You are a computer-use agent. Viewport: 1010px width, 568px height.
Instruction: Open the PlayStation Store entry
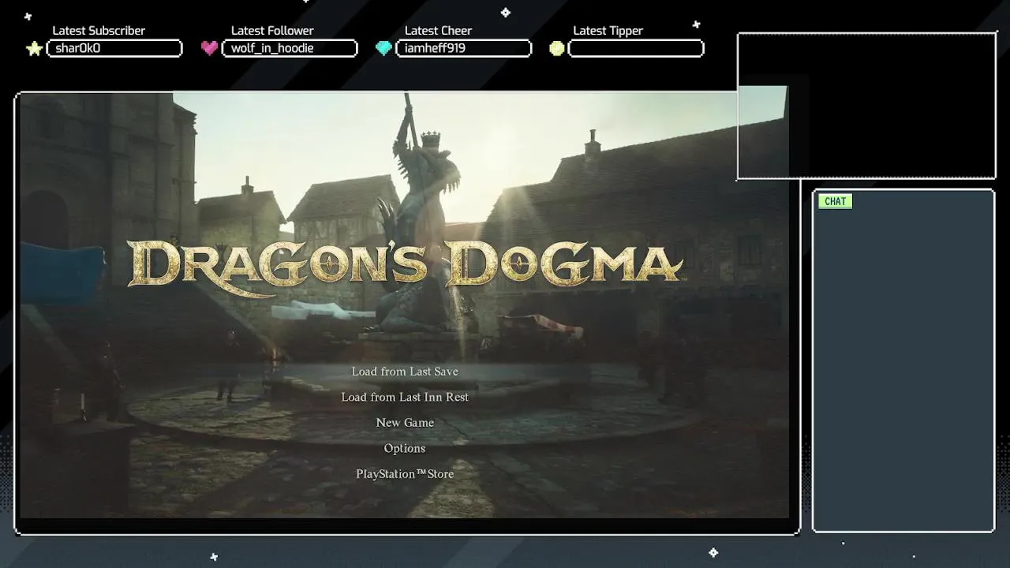[405, 474]
